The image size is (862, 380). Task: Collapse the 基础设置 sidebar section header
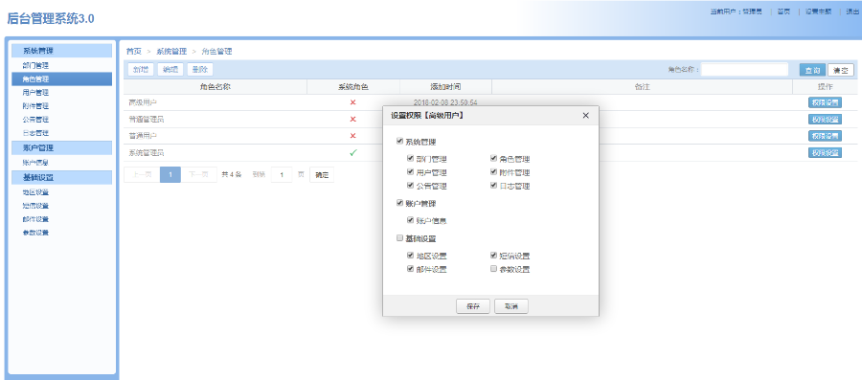(x=61, y=177)
